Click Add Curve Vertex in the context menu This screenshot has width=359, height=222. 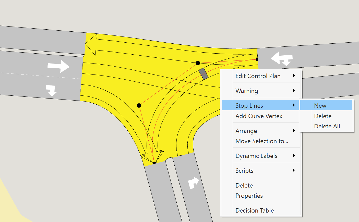(x=259, y=116)
